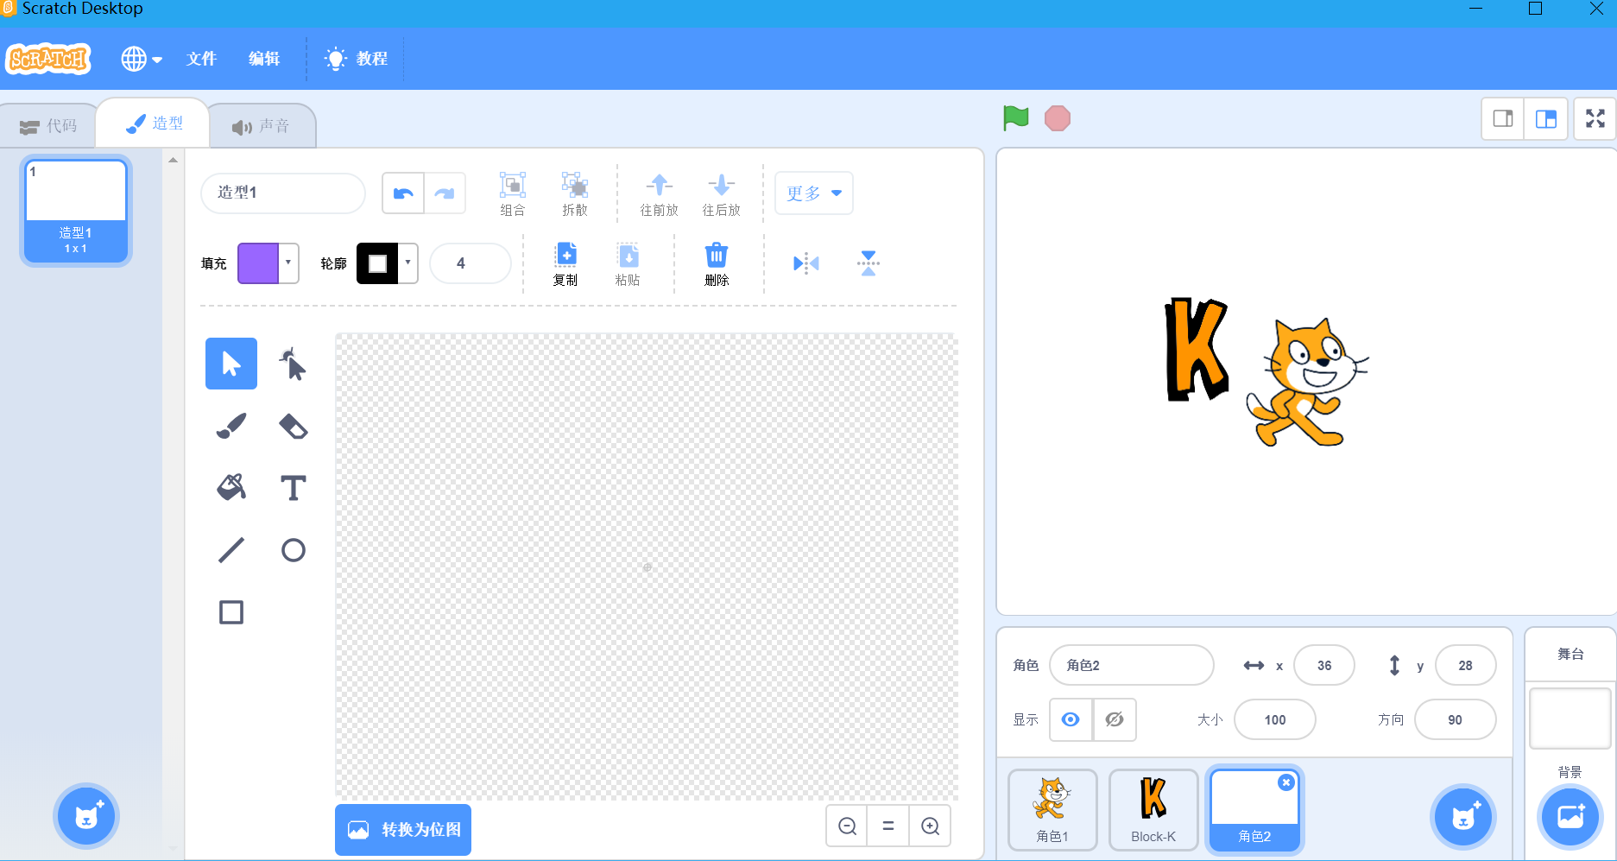Screen dimensions: 1617x861
Task: Reset canvas zoom with equals button
Action: 888,826
